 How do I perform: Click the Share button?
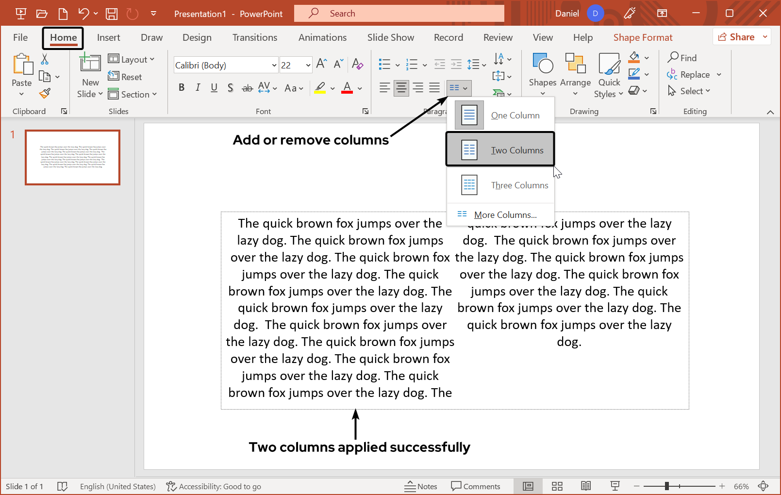(736, 37)
